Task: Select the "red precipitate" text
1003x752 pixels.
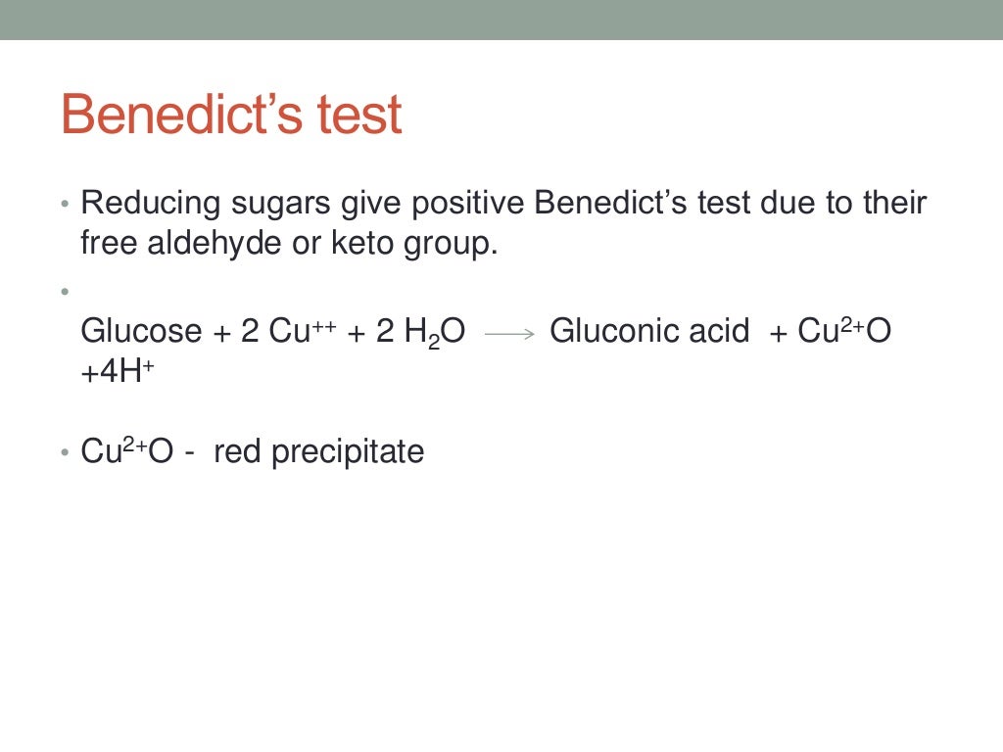Action: [318, 451]
